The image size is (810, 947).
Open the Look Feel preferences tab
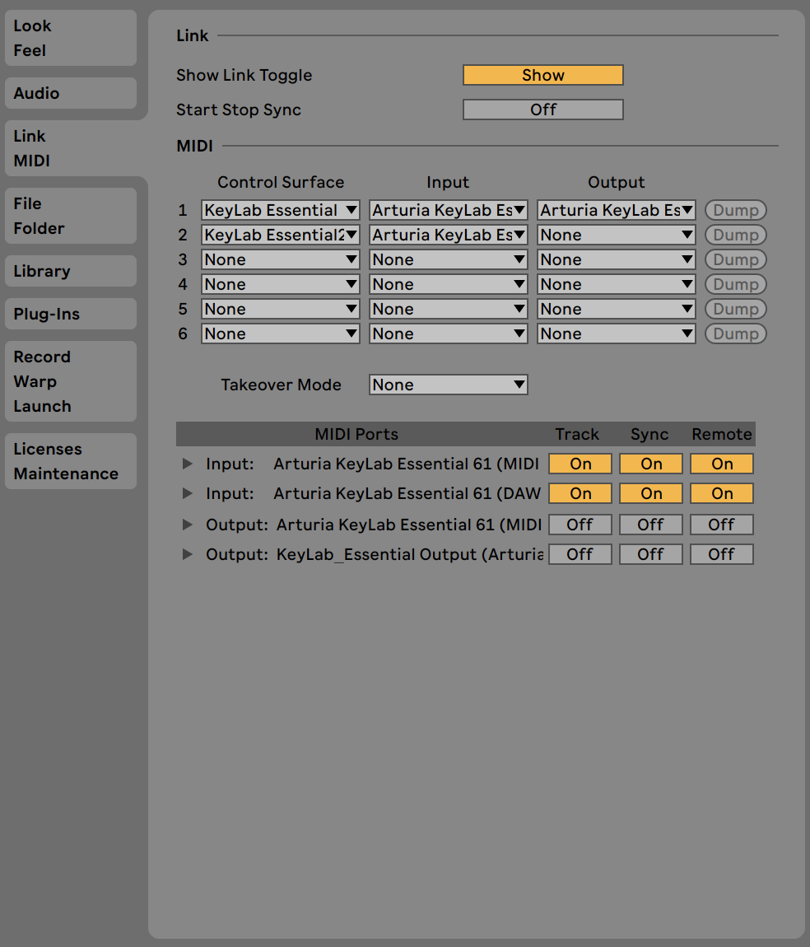(x=71, y=38)
